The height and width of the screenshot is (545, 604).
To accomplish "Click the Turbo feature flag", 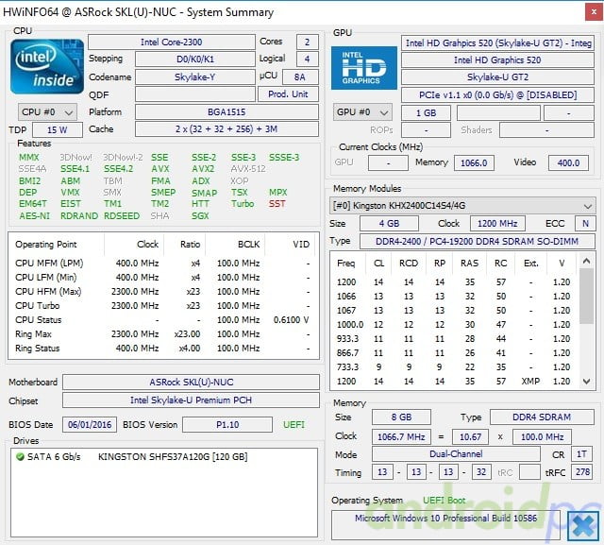I will pos(243,204).
